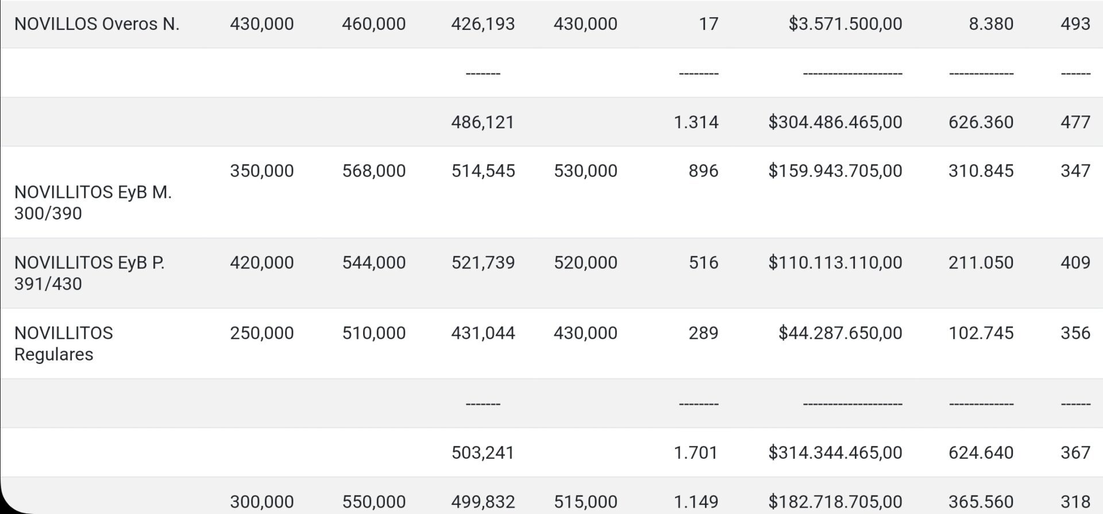Select the subtotal amount $314.344.465,00
The image size is (1103, 514).
(x=835, y=452)
